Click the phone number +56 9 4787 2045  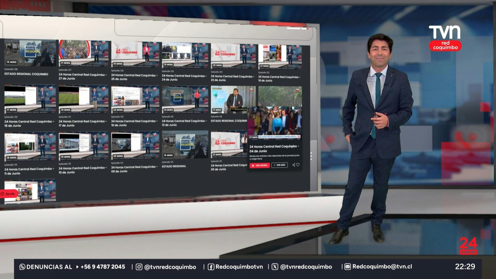103,267
